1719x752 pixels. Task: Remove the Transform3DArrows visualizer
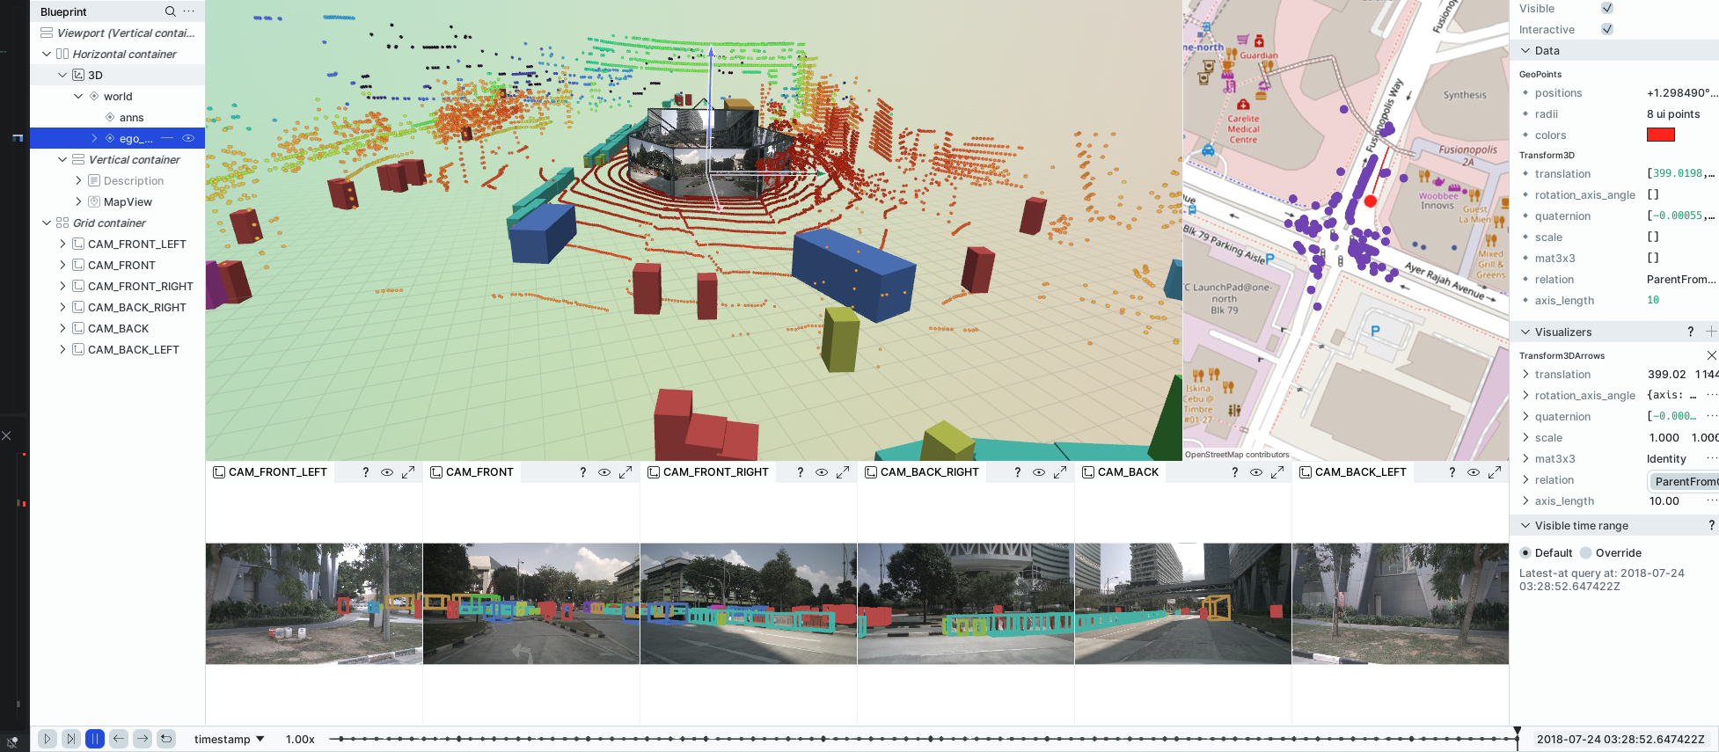pos(1711,355)
